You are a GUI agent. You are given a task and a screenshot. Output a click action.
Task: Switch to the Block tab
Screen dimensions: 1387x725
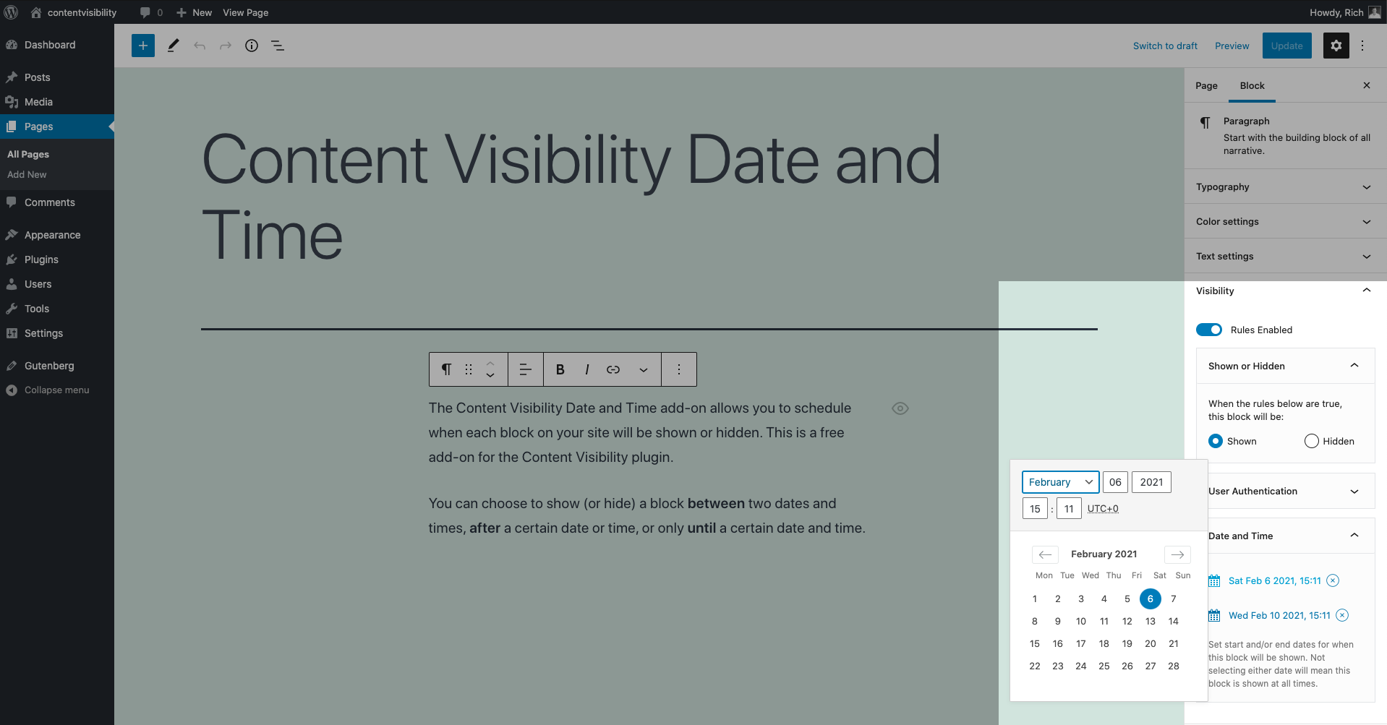pyautogui.click(x=1252, y=85)
